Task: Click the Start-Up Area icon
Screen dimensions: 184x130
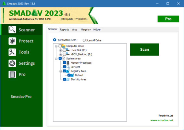Action: (68, 79)
